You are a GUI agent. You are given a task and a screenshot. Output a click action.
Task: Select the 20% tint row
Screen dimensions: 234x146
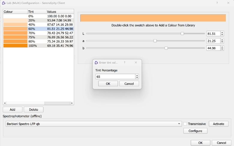click(x=38, y=20)
